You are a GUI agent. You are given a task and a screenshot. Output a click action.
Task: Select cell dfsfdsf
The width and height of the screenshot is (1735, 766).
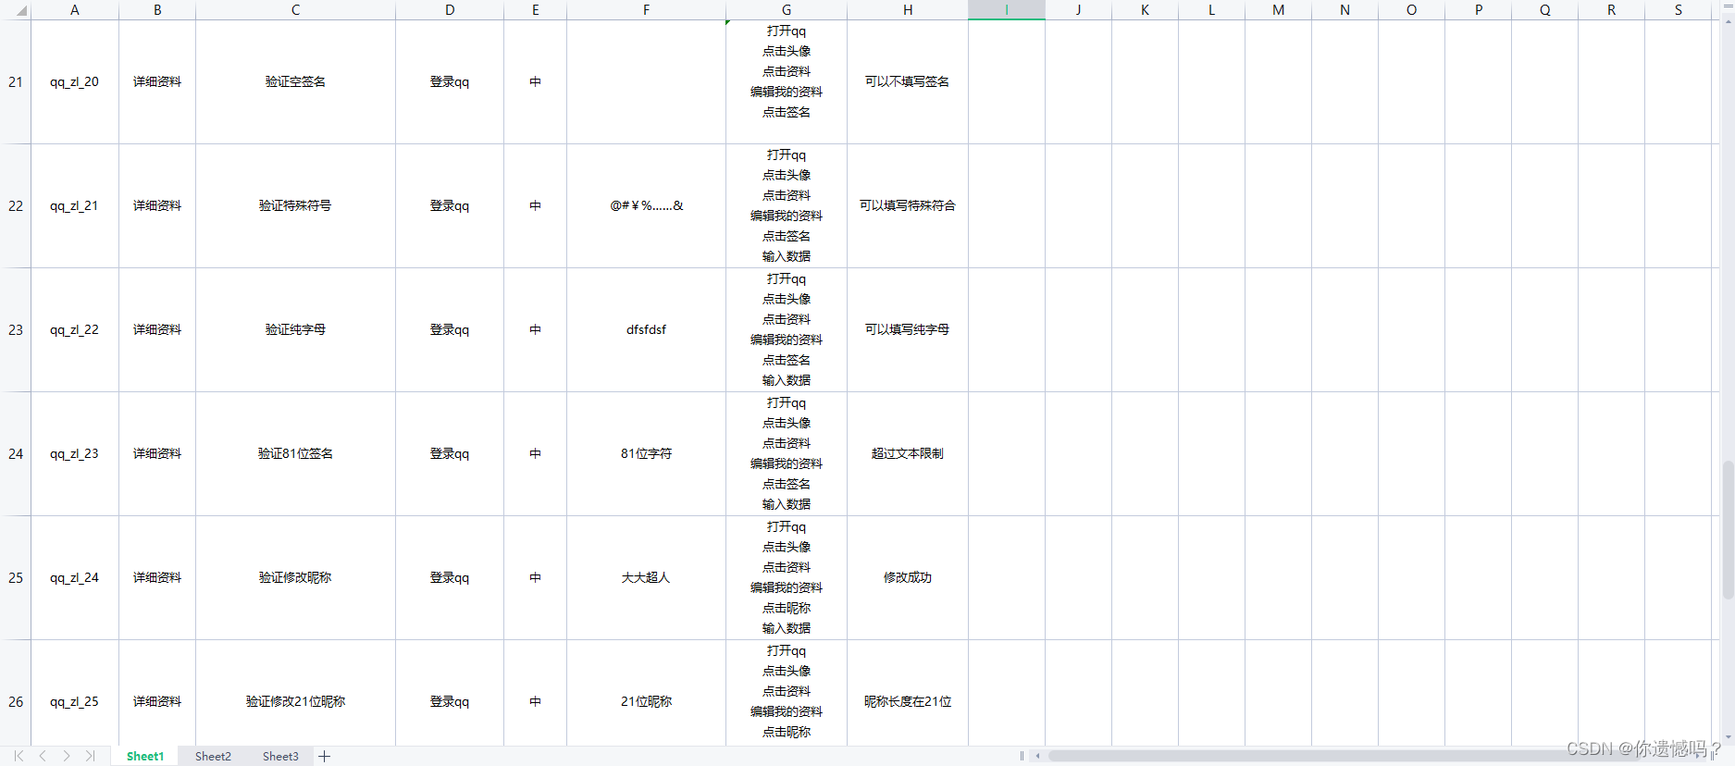click(x=646, y=329)
